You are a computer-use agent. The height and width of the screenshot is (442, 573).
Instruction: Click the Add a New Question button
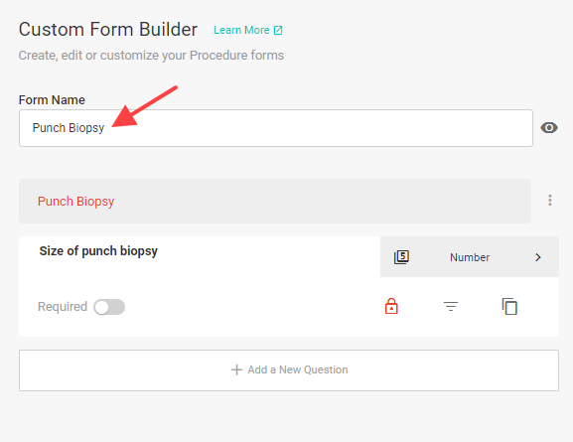point(289,370)
